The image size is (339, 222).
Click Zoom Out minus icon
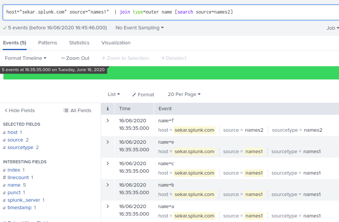[x=63, y=58]
